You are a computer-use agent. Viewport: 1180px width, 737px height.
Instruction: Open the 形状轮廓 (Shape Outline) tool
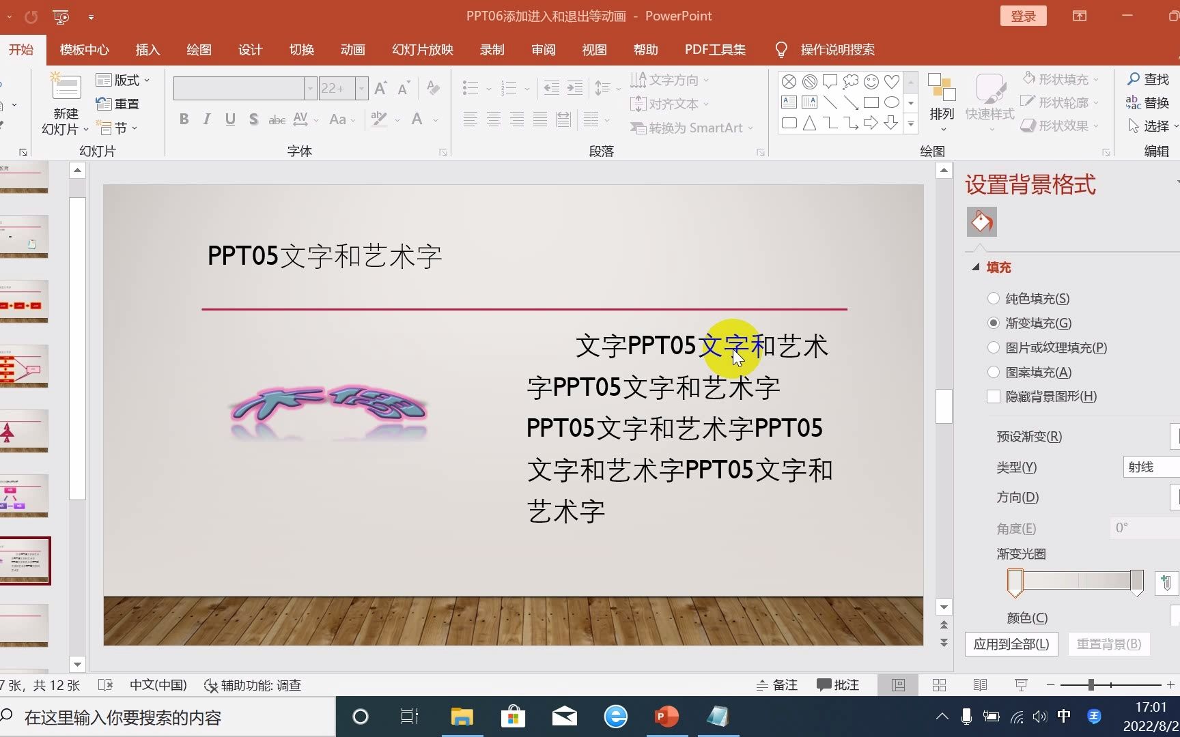coord(1061,102)
